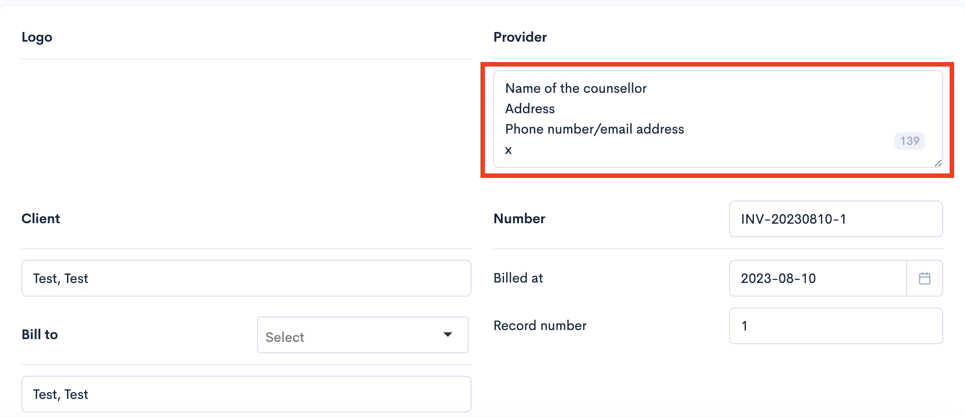Click the 139 character counter badge

909,141
